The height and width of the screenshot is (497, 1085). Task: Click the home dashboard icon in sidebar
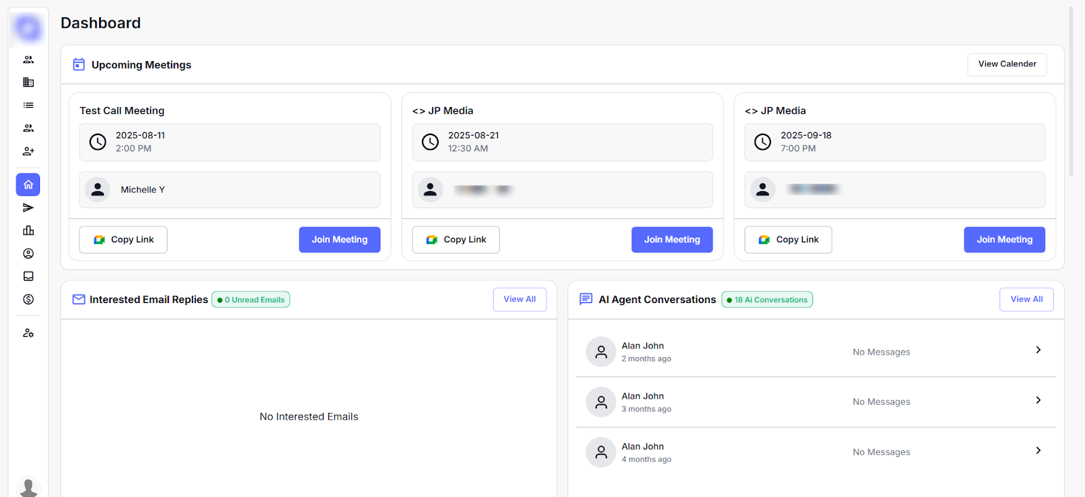(x=28, y=184)
